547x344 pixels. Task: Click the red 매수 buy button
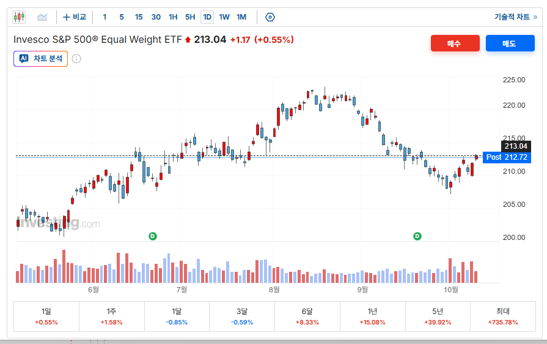pos(455,43)
